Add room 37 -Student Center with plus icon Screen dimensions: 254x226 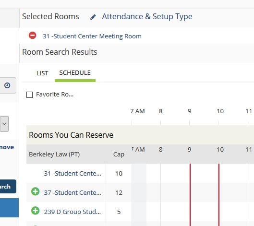click(35, 191)
